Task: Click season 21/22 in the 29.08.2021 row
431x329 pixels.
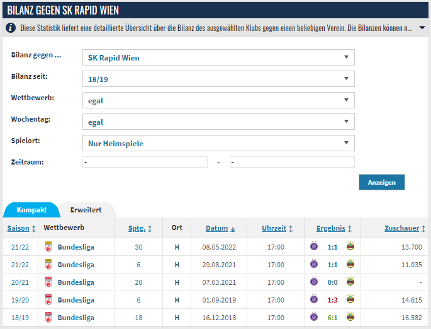Action: (x=20, y=265)
